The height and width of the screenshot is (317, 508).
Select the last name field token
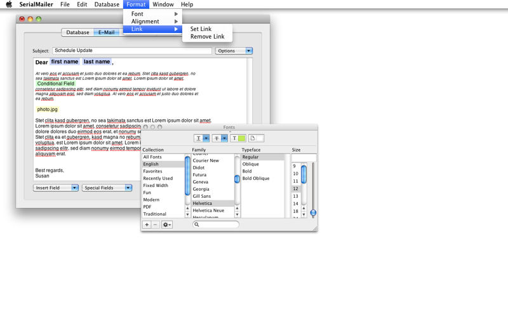97,61
